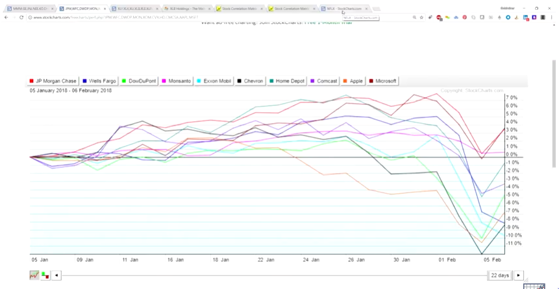
Task: Reload the StockCharts page
Action: (x=21, y=17)
